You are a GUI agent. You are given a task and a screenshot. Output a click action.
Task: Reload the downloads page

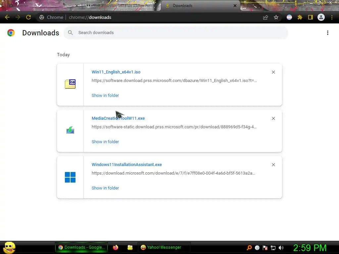pos(28,17)
